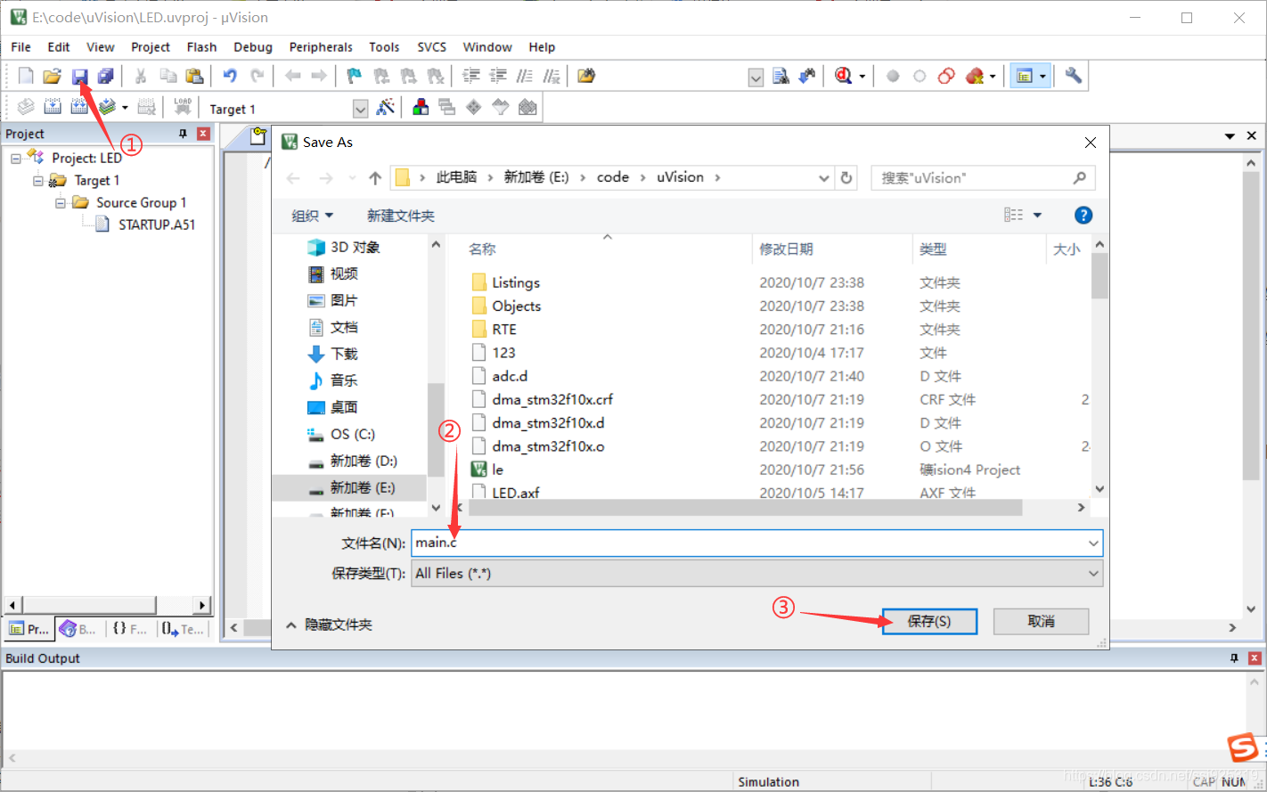Toggle the Project panel auto-hide pin
This screenshot has height=792, width=1267.
(x=184, y=134)
